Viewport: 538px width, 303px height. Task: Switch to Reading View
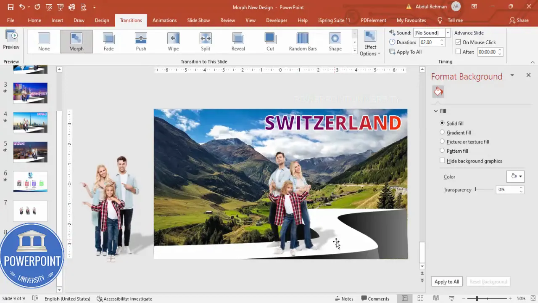(x=436, y=298)
